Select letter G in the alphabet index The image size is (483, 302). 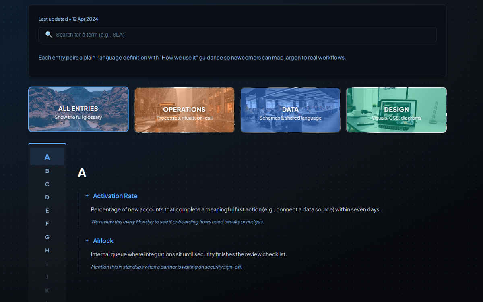coord(47,237)
